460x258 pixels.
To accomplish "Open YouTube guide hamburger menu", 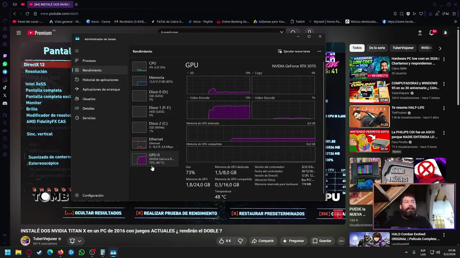I will [19, 33].
